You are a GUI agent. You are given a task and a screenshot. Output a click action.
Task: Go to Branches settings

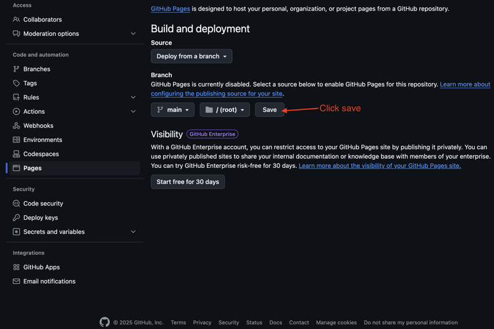75,69
